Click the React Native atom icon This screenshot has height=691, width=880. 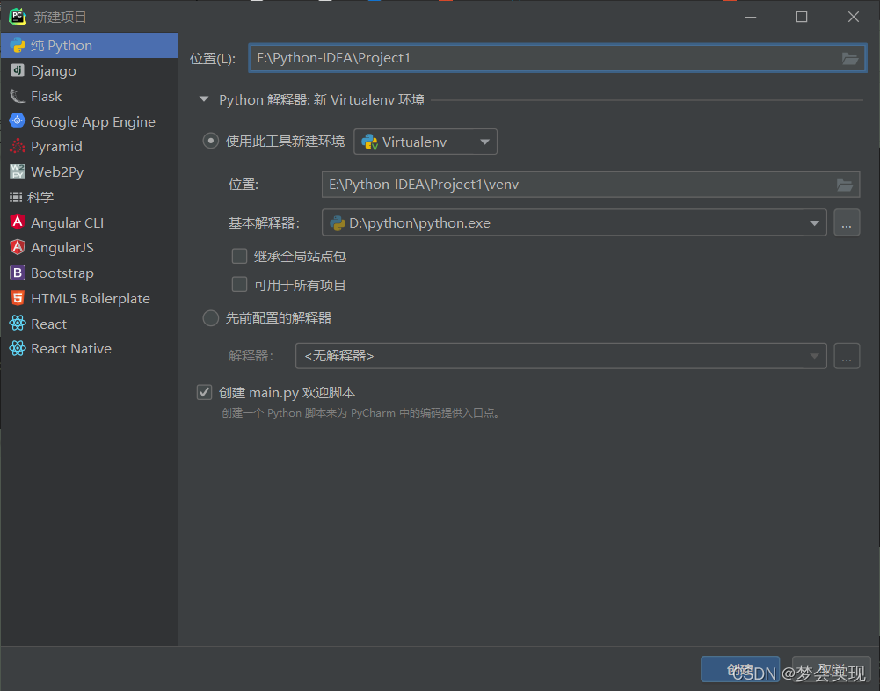click(x=18, y=349)
